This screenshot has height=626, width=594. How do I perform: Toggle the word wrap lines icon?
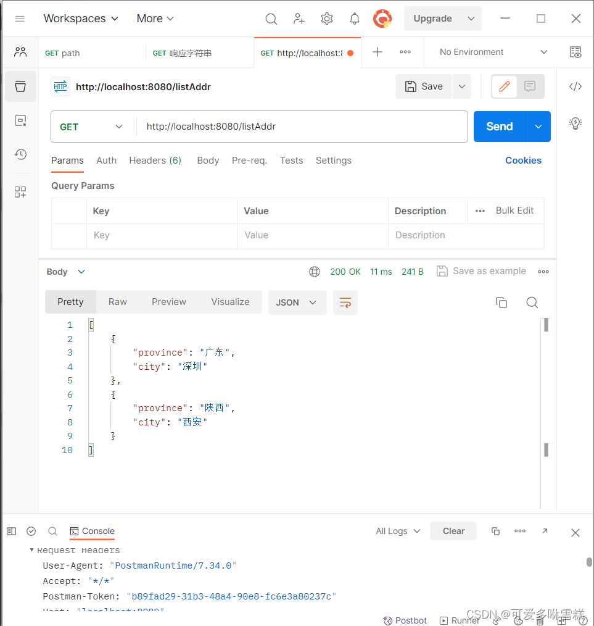[345, 303]
